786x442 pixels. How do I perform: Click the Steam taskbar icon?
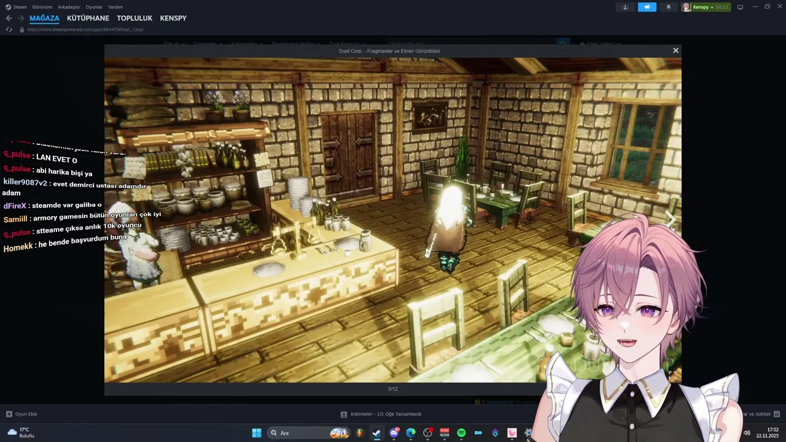tap(376, 433)
